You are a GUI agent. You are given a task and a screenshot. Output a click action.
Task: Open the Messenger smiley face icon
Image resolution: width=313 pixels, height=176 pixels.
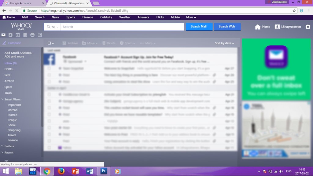32,35
